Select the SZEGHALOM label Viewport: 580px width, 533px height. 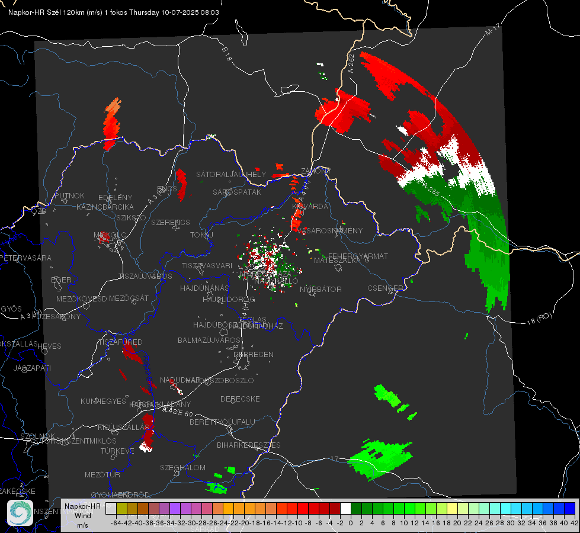[x=182, y=467]
